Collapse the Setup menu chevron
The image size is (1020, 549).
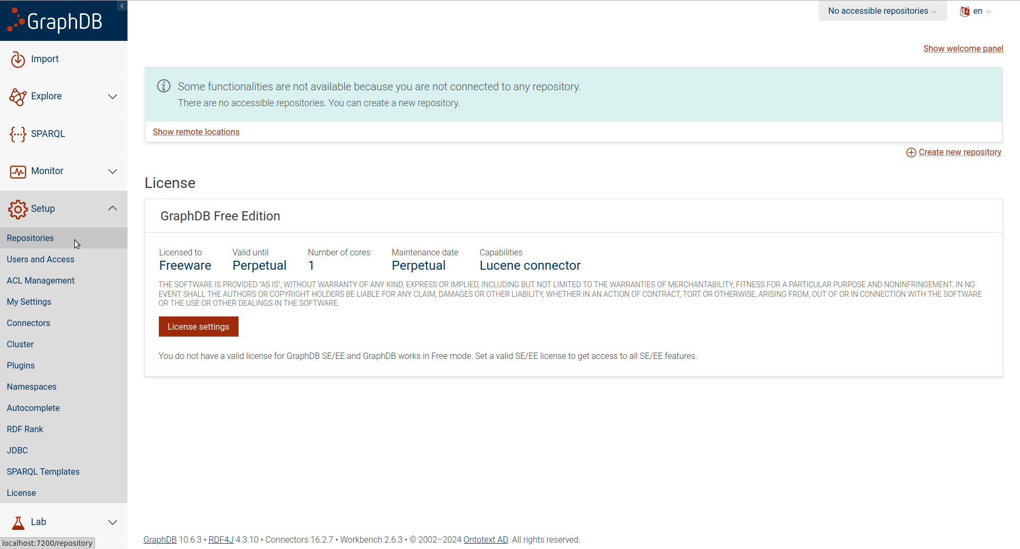(113, 208)
